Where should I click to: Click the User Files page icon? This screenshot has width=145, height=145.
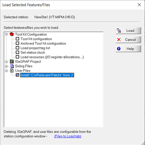pos(12,71)
